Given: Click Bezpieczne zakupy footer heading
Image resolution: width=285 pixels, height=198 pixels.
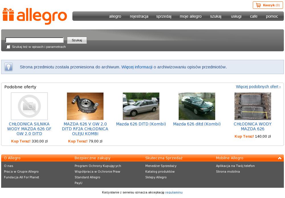Looking at the screenshot, I should [x=93, y=158].
